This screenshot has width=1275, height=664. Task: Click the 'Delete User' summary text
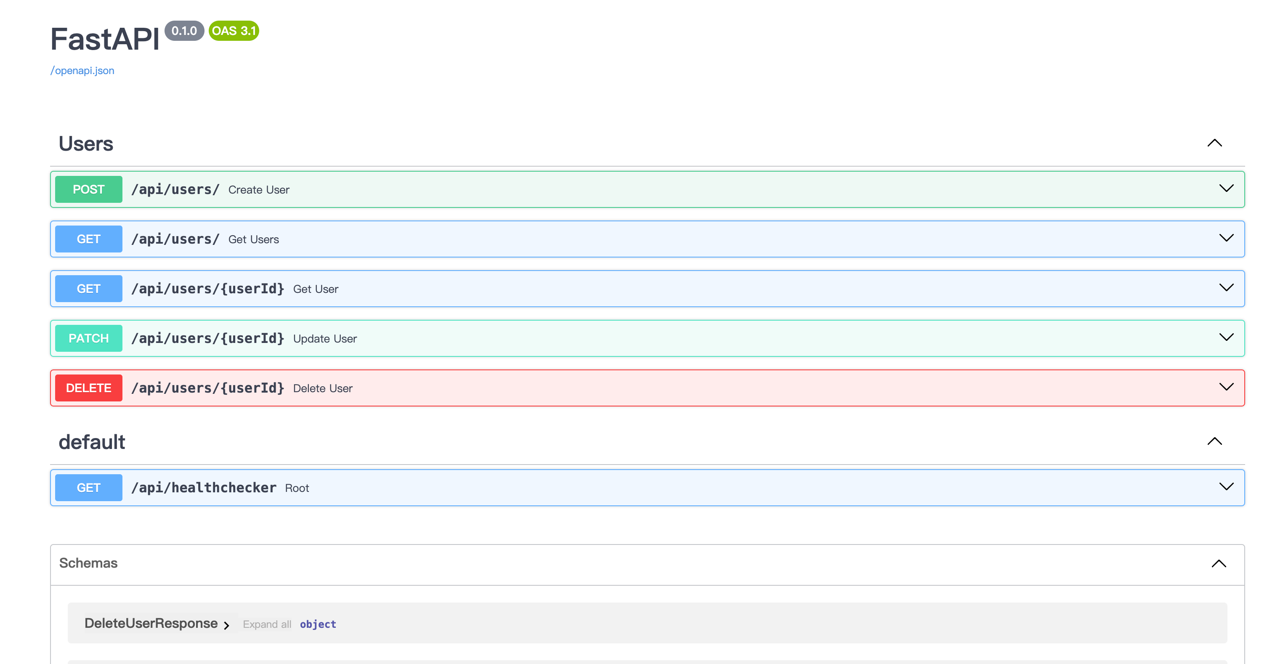[x=323, y=388]
